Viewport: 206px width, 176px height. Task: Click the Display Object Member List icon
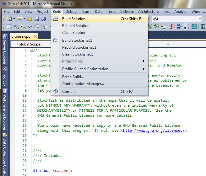[9, 27]
